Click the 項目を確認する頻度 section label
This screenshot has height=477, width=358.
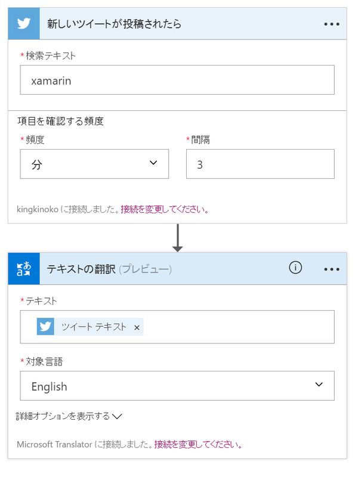[x=61, y=121]
